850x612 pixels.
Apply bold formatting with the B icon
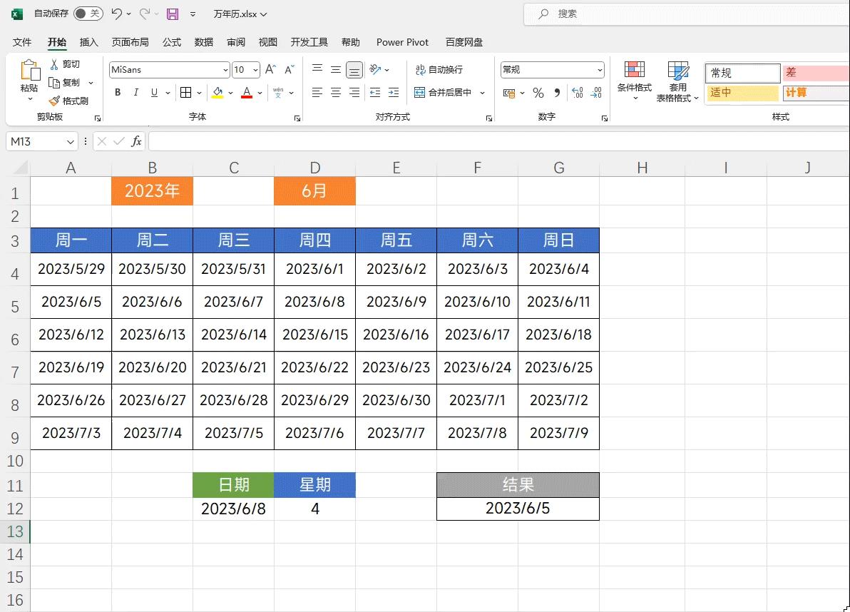(x=117, y=92)
